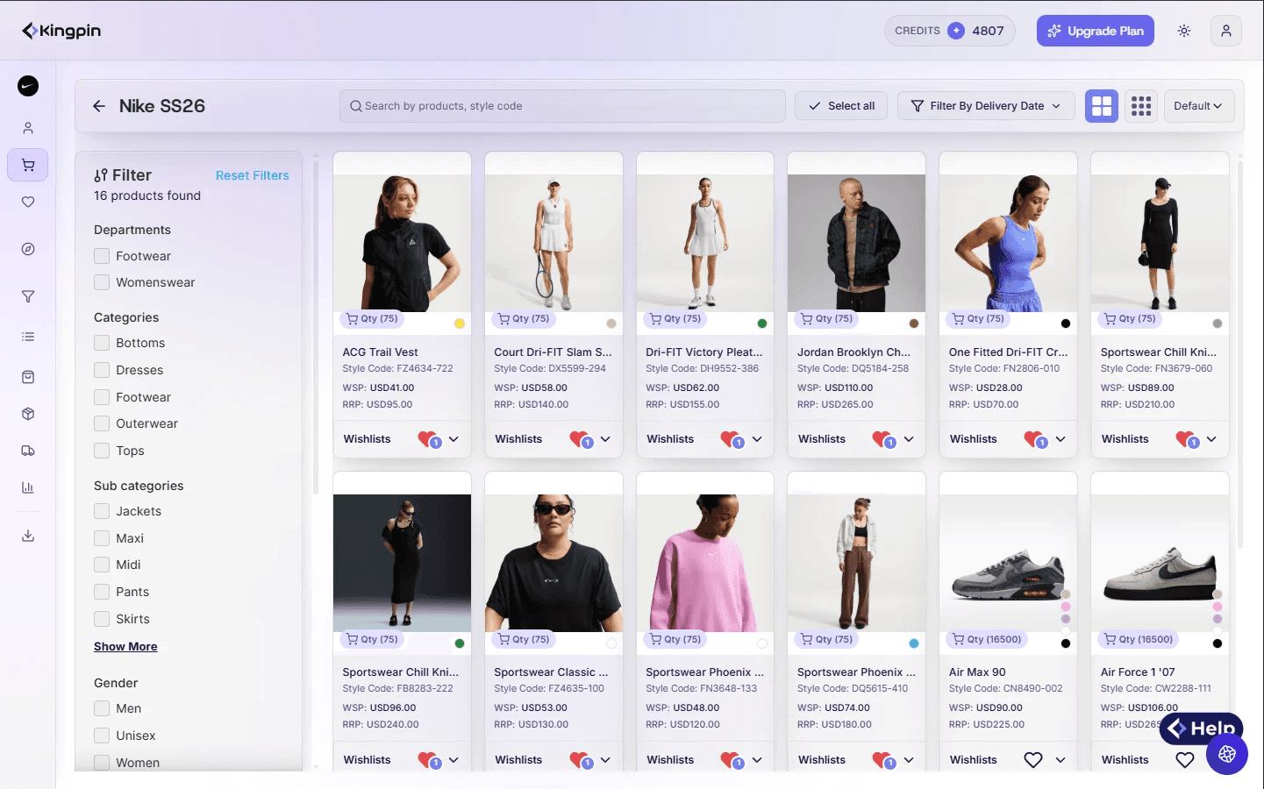Expand Wishlists chevron on Court Dri-FIT Slam

[605, 439]
